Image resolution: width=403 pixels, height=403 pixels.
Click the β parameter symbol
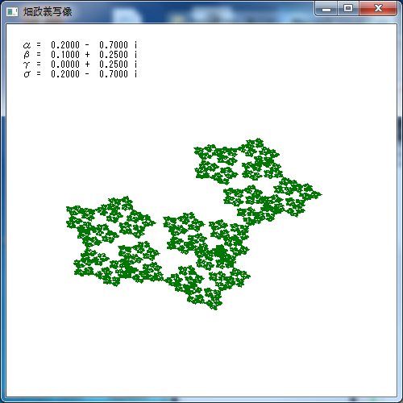27,55
